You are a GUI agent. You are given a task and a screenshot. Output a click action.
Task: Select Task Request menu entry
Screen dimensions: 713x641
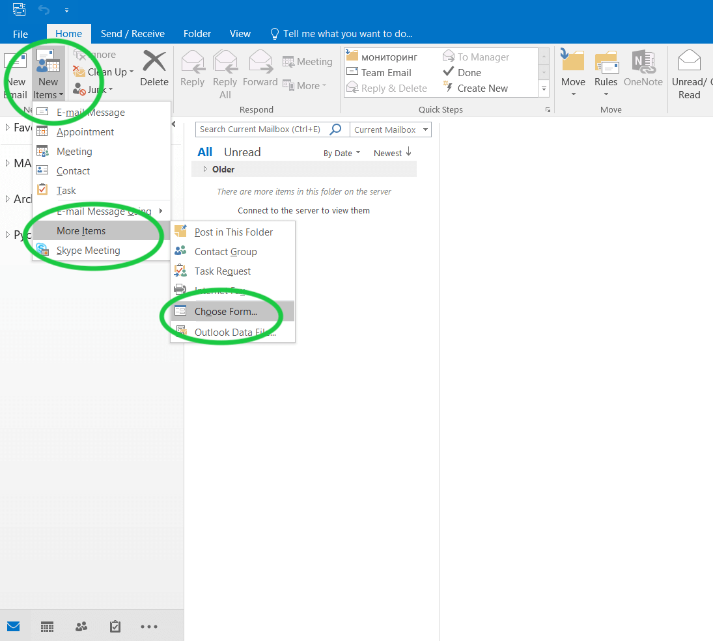(x=233, y=271)
